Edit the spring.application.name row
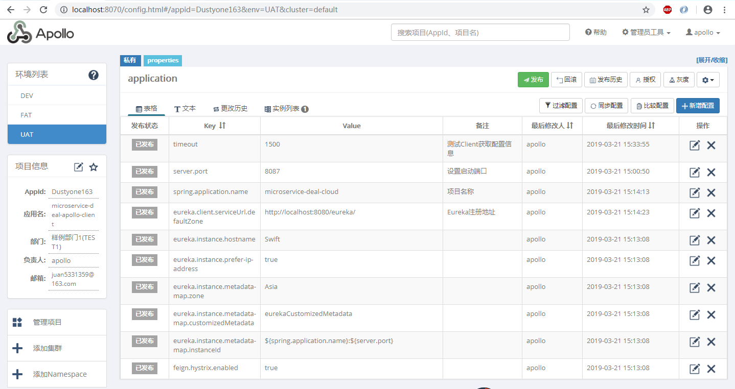The width and height of the screenshot is (735, 389). click(x=695, y=193)
